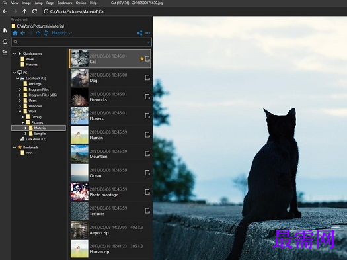
Task: Open the search history dropdown arrow
Action: point(149,42)
